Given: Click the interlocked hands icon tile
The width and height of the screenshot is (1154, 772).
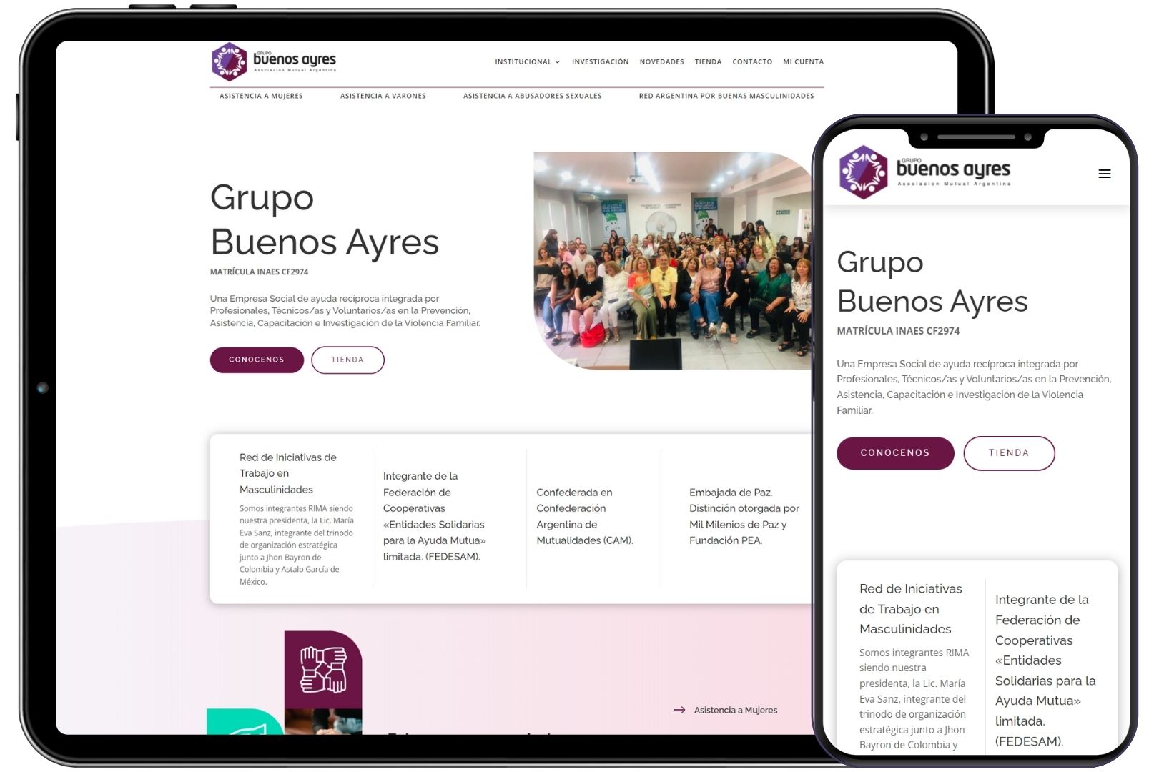Looking at the screenshot, I should 323,669.
